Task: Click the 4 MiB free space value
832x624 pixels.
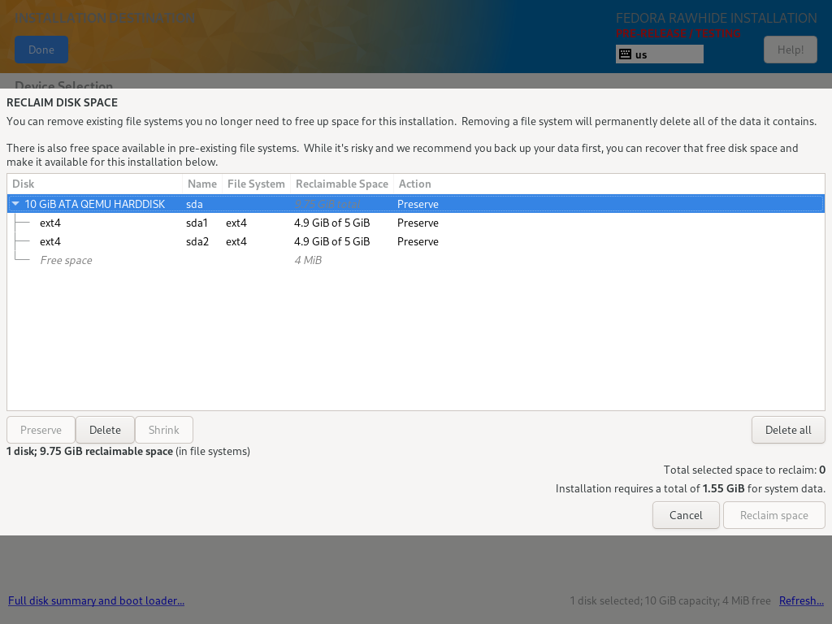Action: 308,260
